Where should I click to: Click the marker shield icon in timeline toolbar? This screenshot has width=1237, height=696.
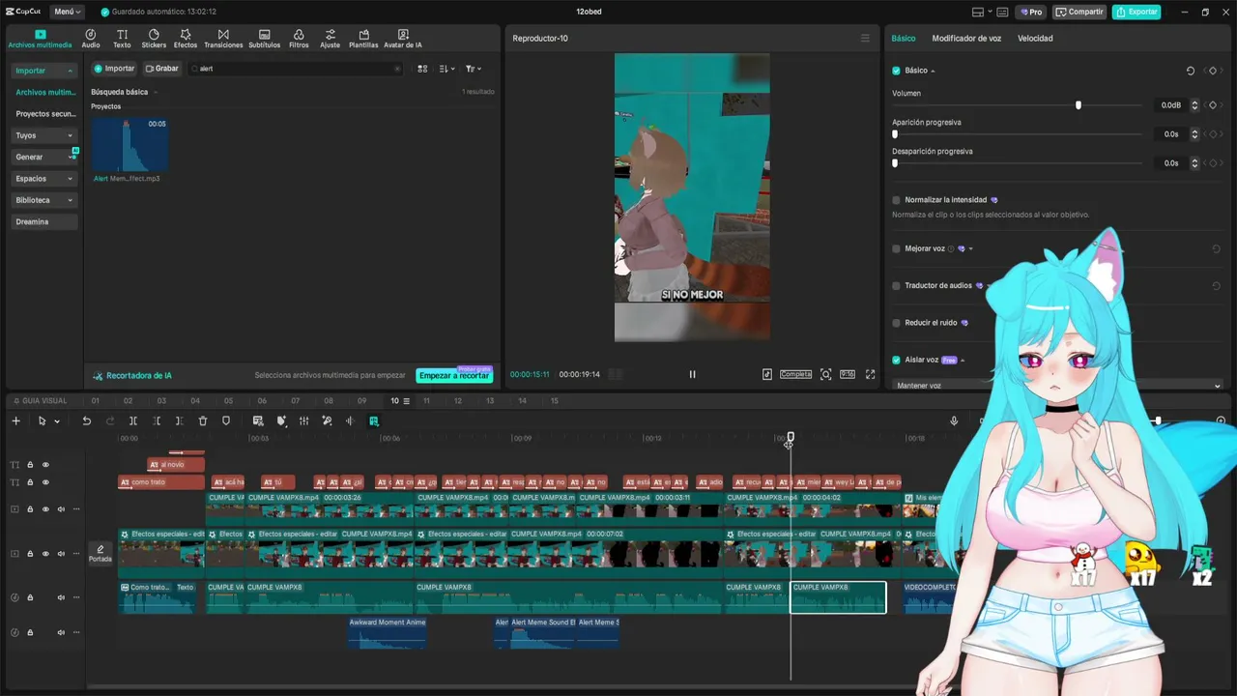226,420
